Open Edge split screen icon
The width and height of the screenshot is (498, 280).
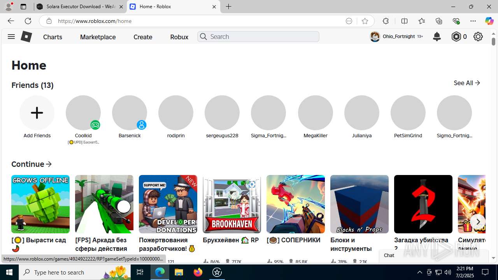click(x=404, y=21)
